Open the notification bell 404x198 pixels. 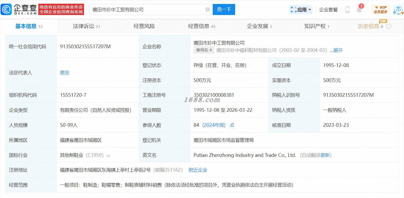point(359,10)
